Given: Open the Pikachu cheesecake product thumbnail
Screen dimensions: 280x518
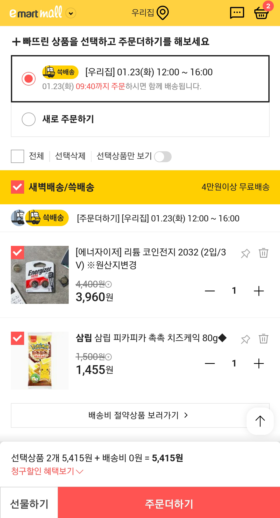Looking at the screenshot, I should tap(40, 360).
